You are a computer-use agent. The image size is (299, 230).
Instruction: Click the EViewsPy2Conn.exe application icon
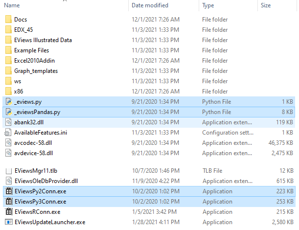(x=9, y=191)
